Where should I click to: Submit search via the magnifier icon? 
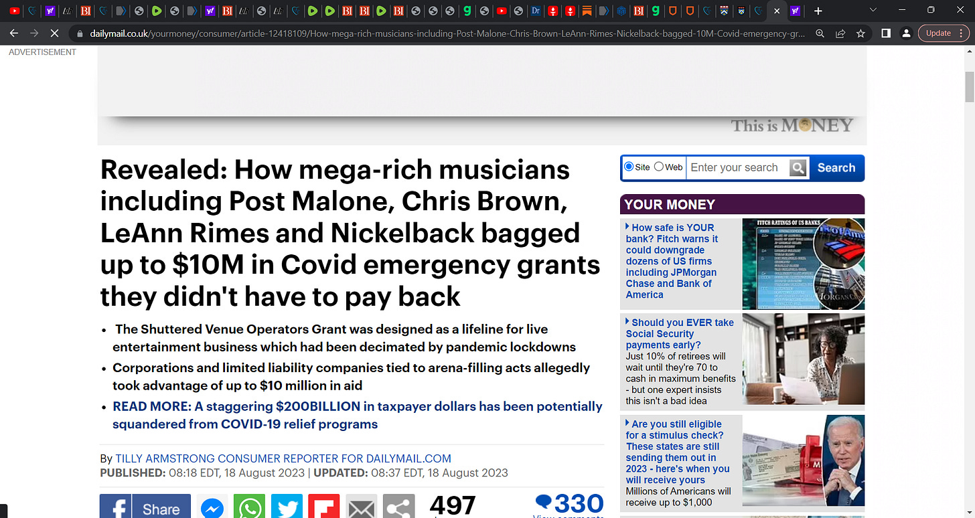798,168
